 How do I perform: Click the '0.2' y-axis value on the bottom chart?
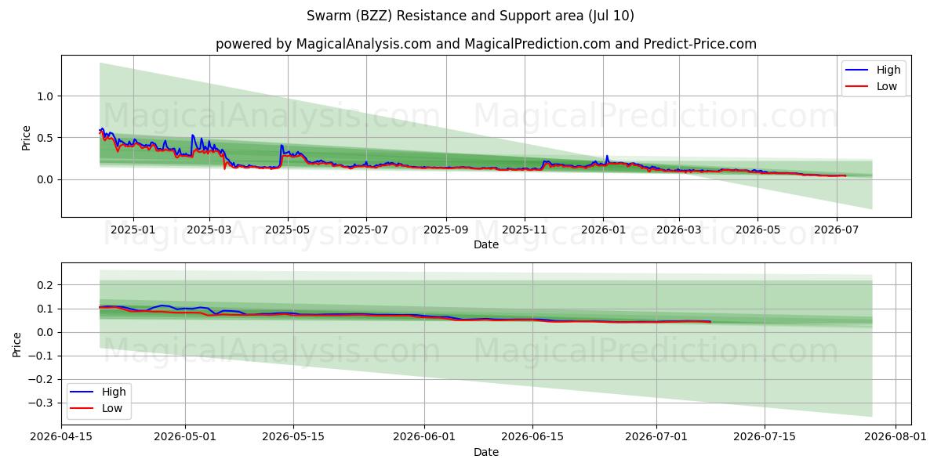coord(47,285)
